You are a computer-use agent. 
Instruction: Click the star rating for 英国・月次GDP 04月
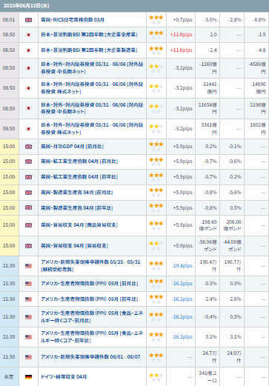pyautogui.click(x=156, y=147)
